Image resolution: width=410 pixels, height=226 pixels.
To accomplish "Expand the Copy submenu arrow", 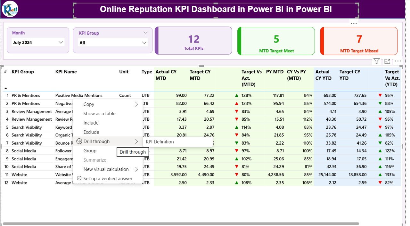I will tap(136, 104).
